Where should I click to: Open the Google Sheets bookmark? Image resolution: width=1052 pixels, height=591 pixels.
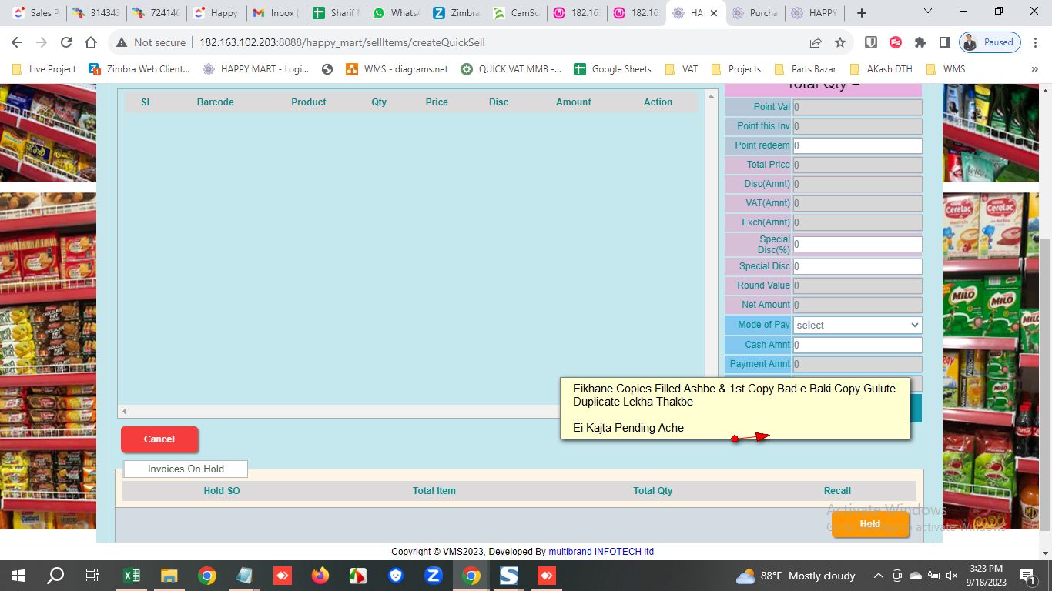tap(612, 69)
